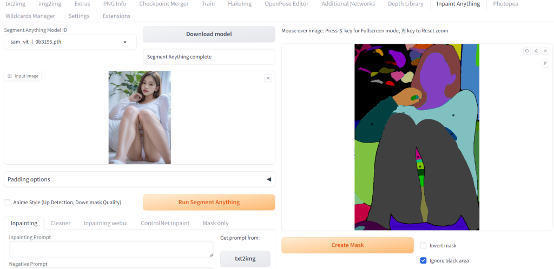554x269 pixels.
Task: Click the eraser icon on segmentation canvas
Action: (x=536, y=51)
